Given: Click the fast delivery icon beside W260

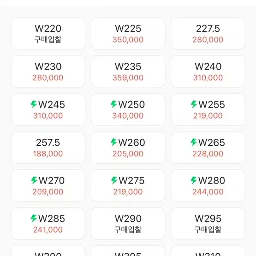Looking at the screenshot, I should click(113, 142).
